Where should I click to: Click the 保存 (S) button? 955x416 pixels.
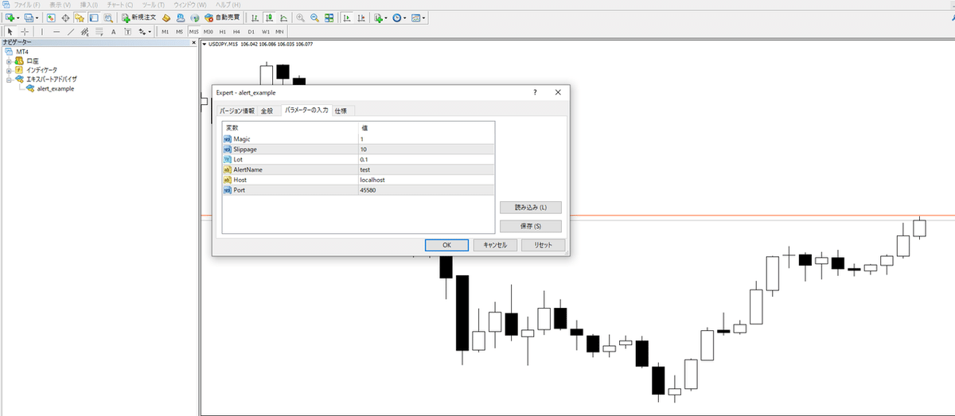click(x=531, y=226)
